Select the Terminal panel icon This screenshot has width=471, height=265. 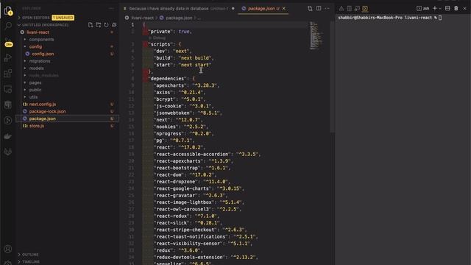(365, 8)
